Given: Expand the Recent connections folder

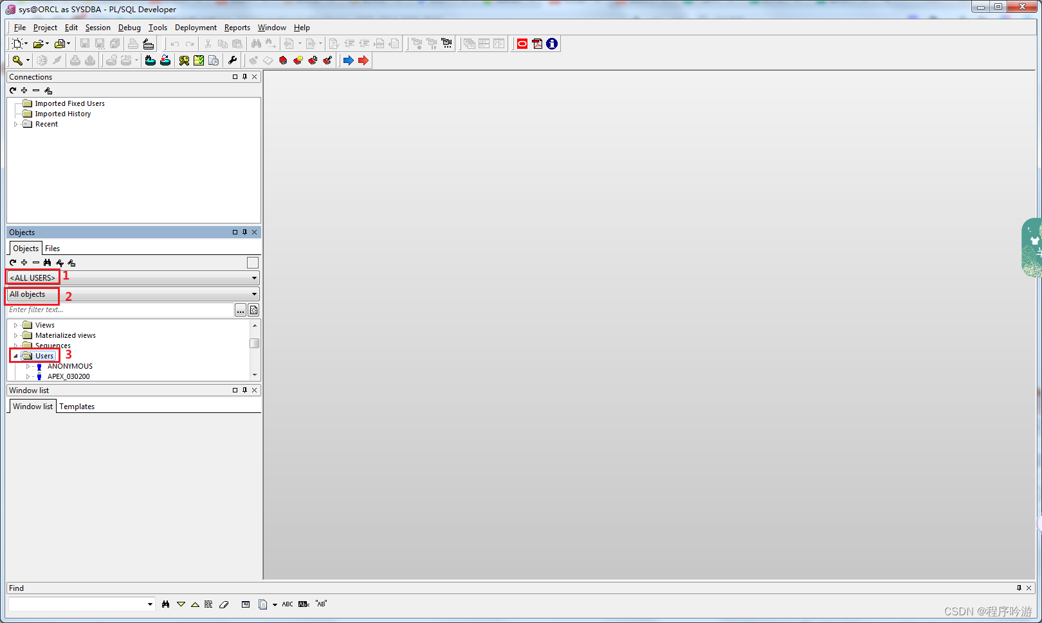Looking at the screenshot, I should [15, 124].
